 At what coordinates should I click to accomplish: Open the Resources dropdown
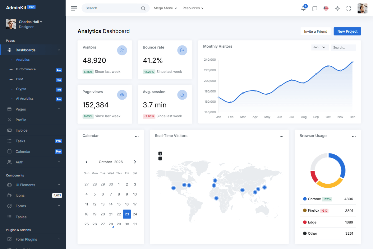pos(193,8)
